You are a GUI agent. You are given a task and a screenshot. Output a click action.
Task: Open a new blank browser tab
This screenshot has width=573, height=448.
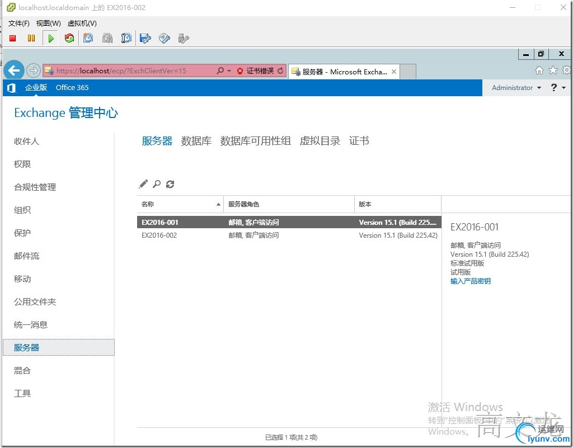[408, 72]
